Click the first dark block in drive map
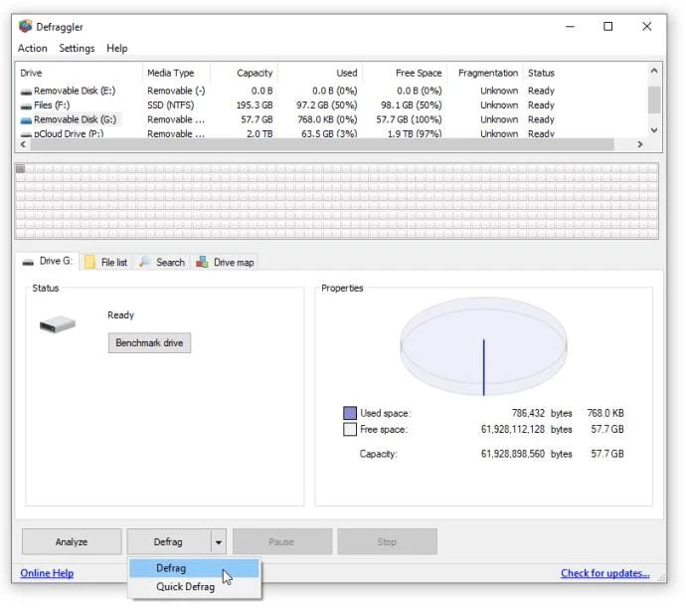 pyautogui.click(x=20, y=168)
